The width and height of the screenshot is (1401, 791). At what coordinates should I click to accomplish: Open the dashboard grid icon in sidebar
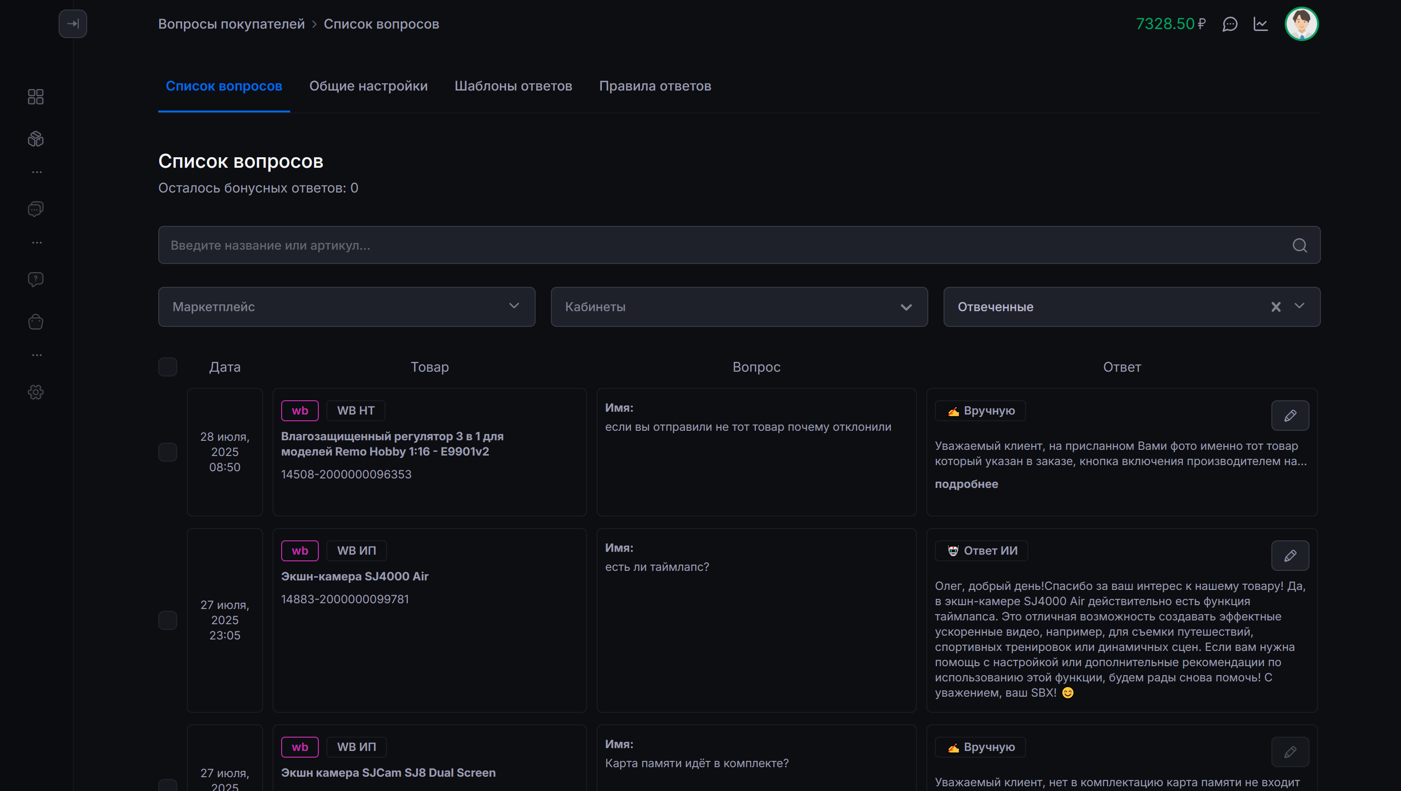[35, 97]
